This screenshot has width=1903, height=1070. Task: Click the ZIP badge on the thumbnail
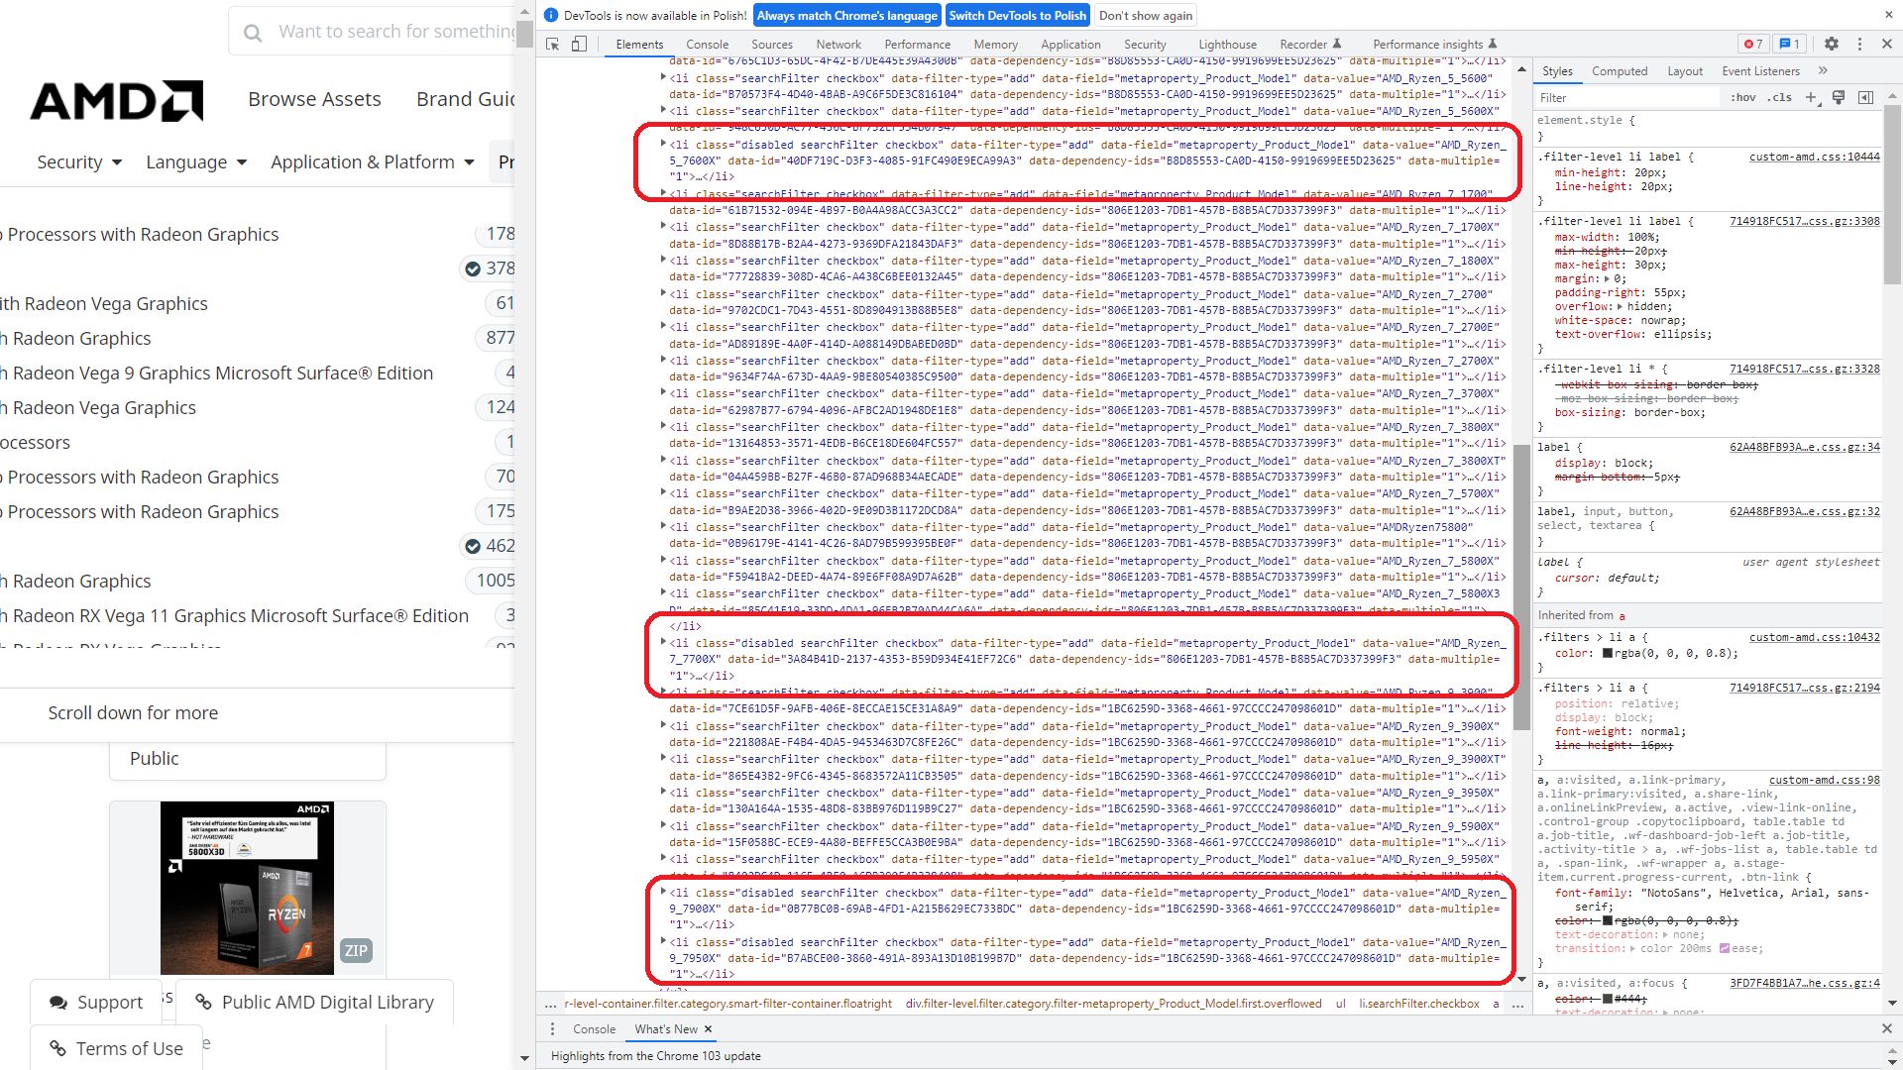tap(356, 951)
